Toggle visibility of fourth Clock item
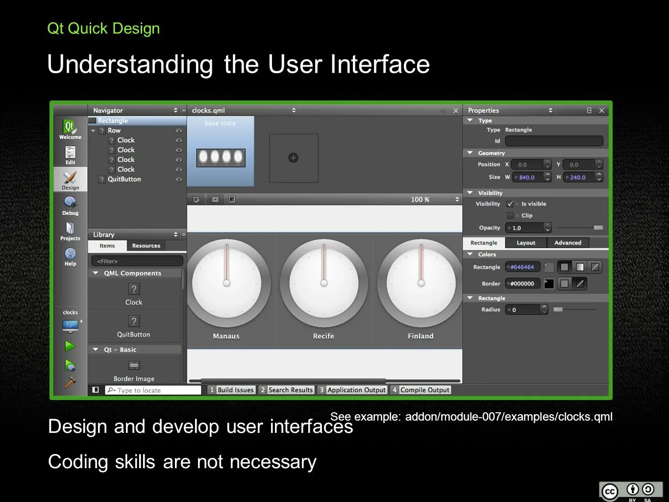 tap(178, 170)
